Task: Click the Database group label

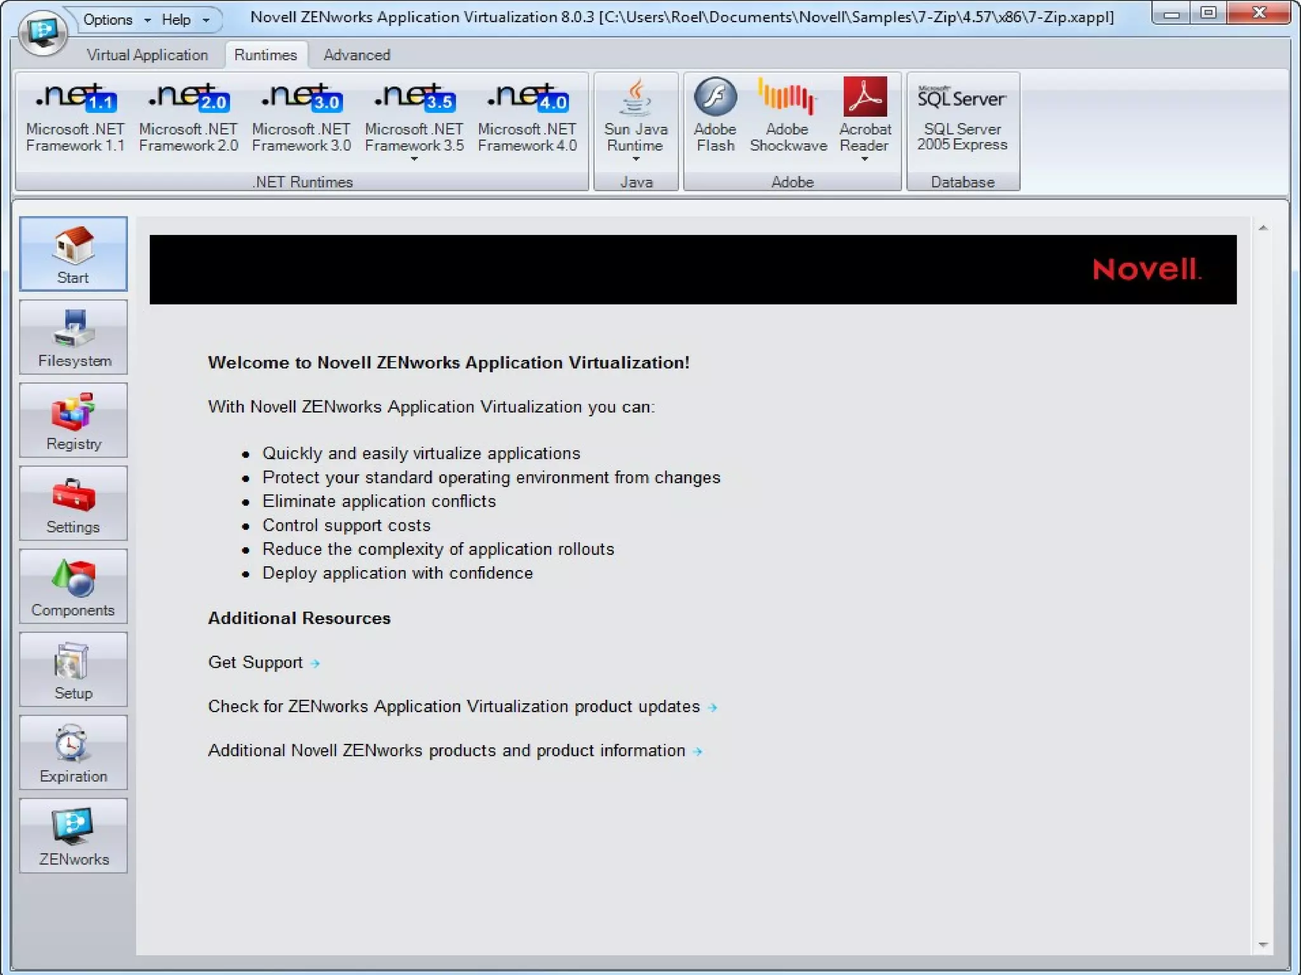Action: click(x=962, y=182)
